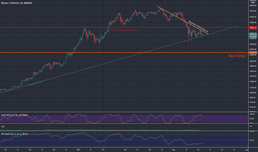Click the 2021 label on the time axis
Viewport: 258px width, 152px height.
coord(79,150)
